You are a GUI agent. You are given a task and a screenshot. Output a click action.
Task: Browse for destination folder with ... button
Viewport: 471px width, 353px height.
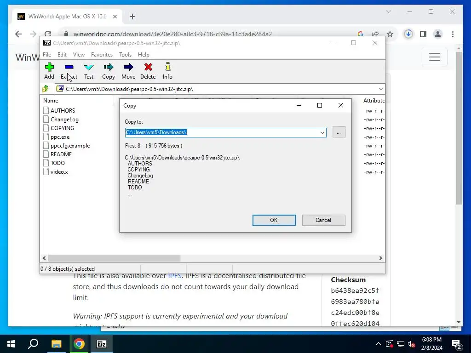[x=339, y=132]
